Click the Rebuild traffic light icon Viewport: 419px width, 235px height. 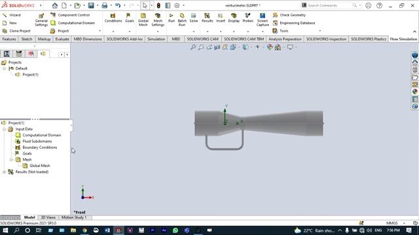(158, 5)
